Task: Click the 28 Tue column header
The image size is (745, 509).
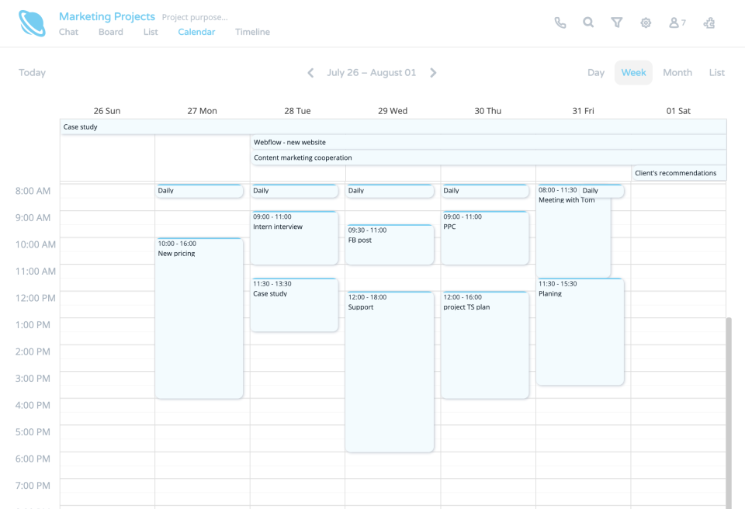Action: [x=297, y=111]
